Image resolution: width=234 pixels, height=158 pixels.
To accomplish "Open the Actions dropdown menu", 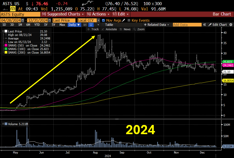I will [98, 14].
